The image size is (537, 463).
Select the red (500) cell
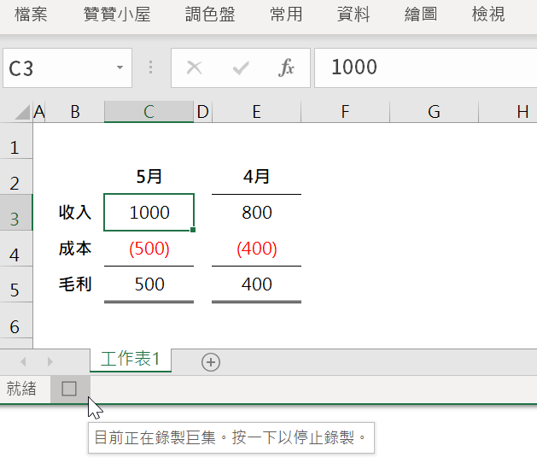coord(149,249)
